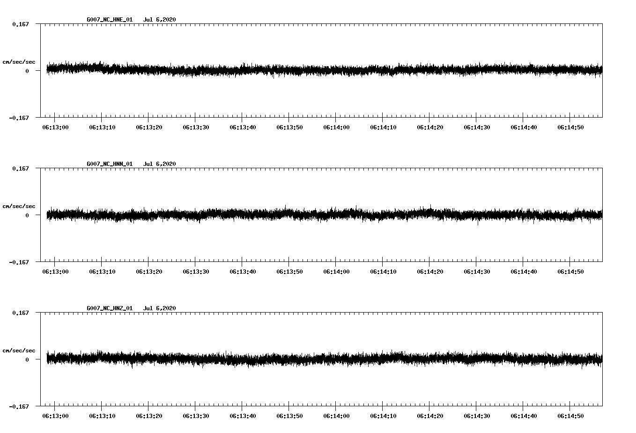
Task: Click the G007_NC_HNN_01 channel title
Action: 110,164
